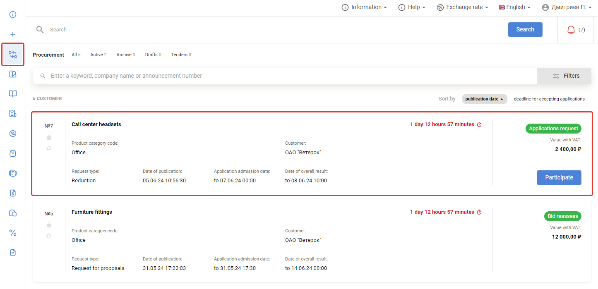
Task: Open the Call center headsets title
Action: tap(96, 124)
